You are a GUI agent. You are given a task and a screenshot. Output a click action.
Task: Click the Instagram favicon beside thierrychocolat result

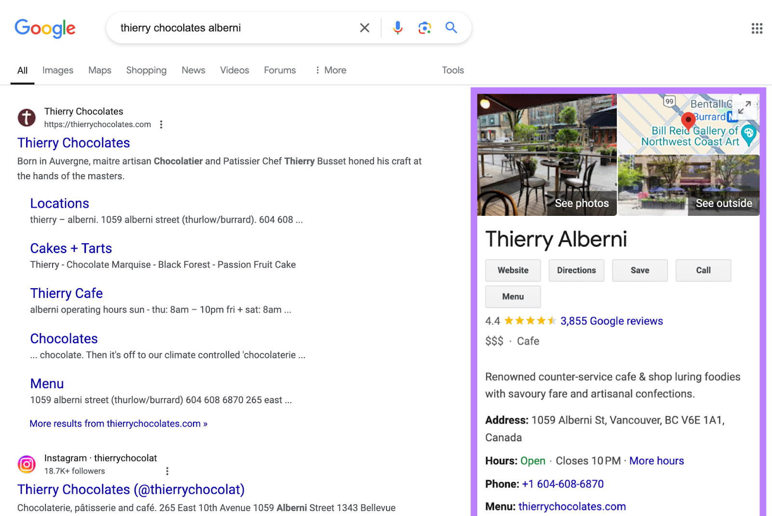point(27,464)
